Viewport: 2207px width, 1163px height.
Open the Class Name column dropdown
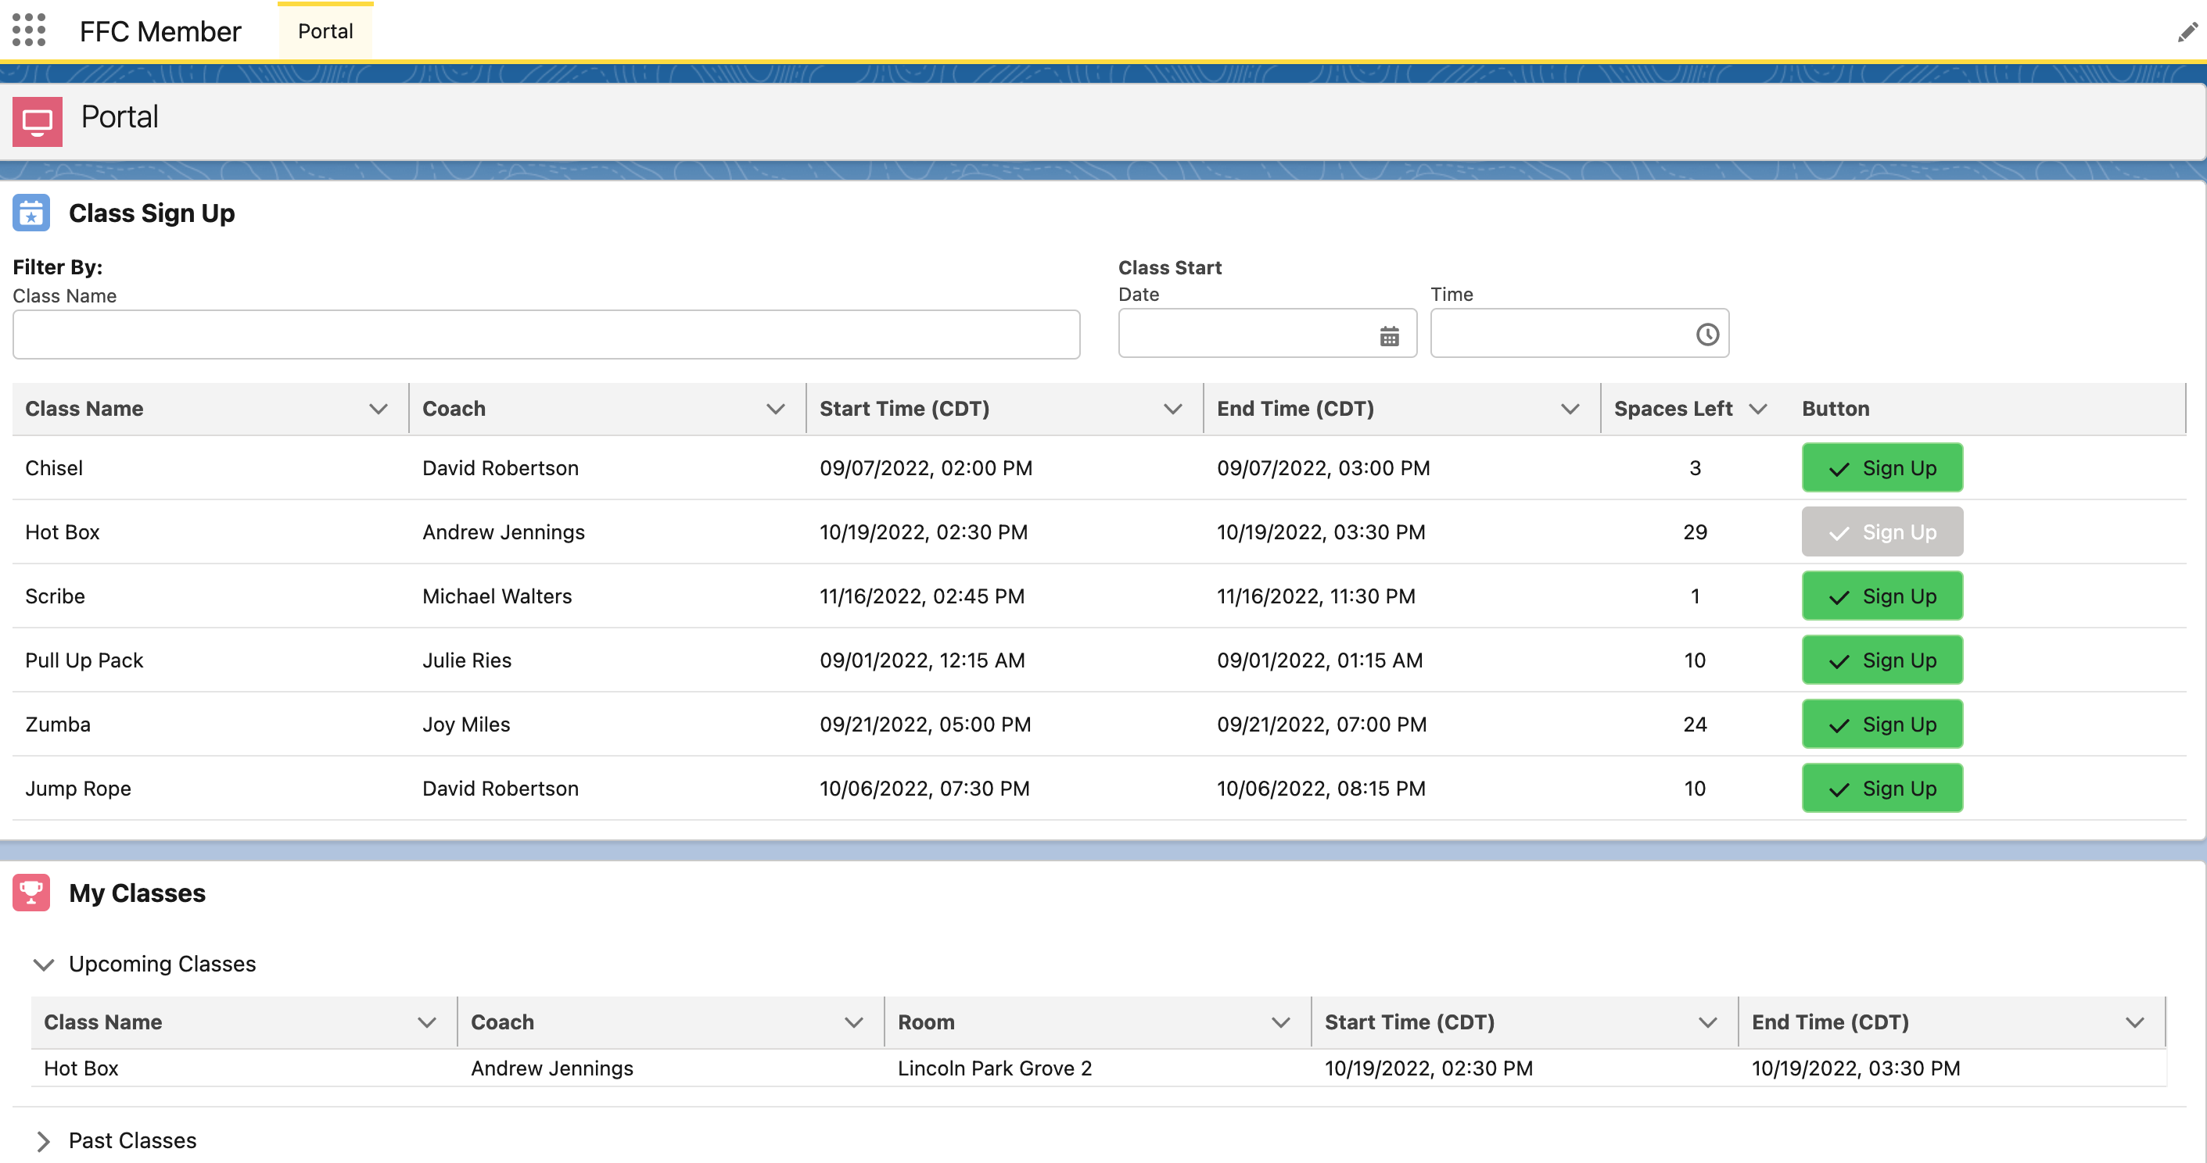coord(379,409)
